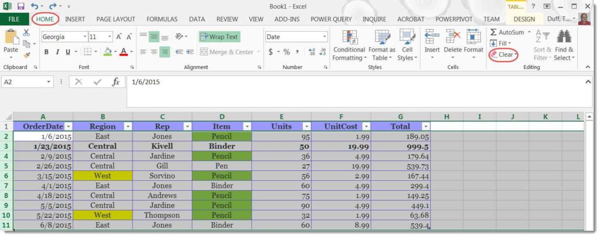Click the Undo arrow icon
The width and height of the screenshot is (600, 237).
click(35, 6)
